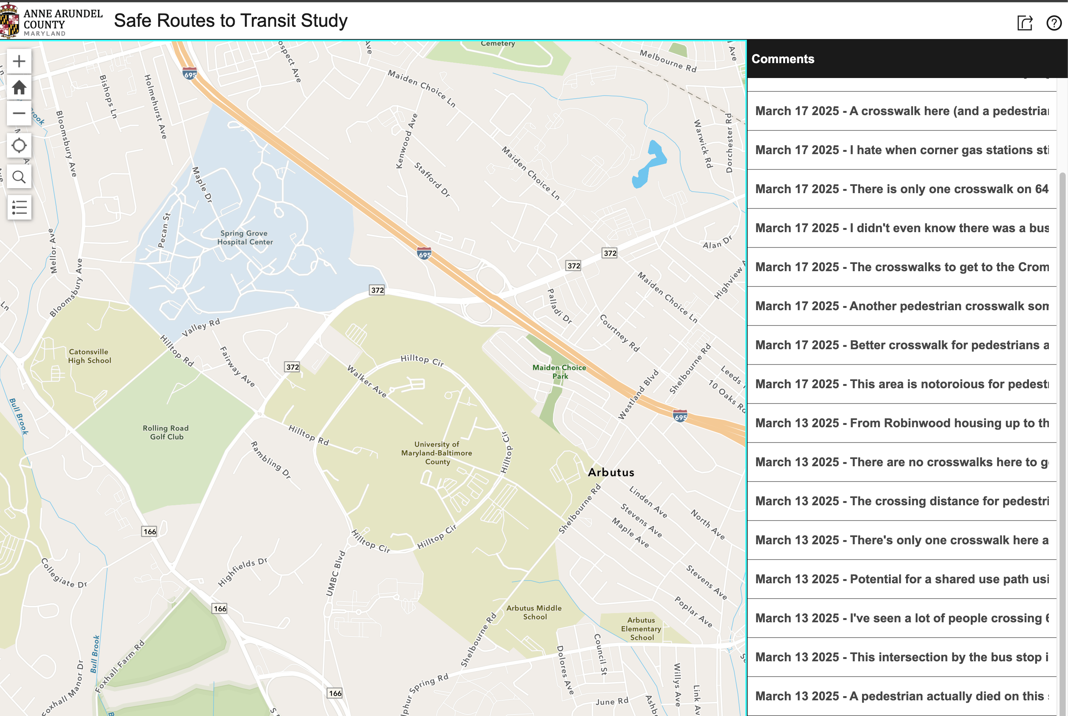Open the help question mark icon
This screenshot has width=1068, height=716.
click(x=1054, y=23)
